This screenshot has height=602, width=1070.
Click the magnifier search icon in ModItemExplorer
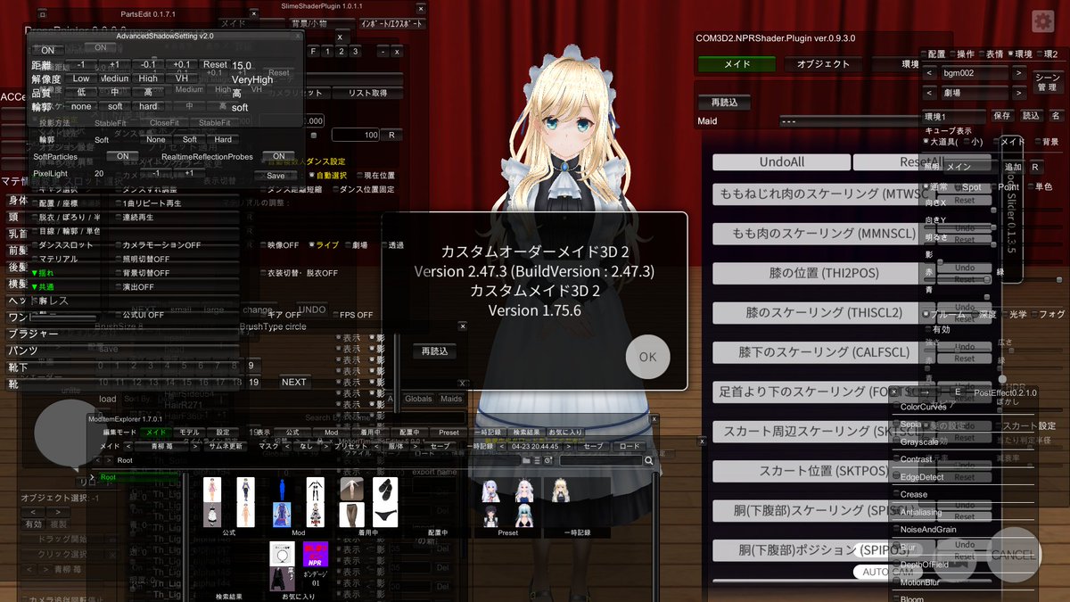(x=650, y=460)
